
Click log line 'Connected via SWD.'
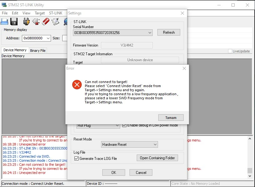click(26, 156)
